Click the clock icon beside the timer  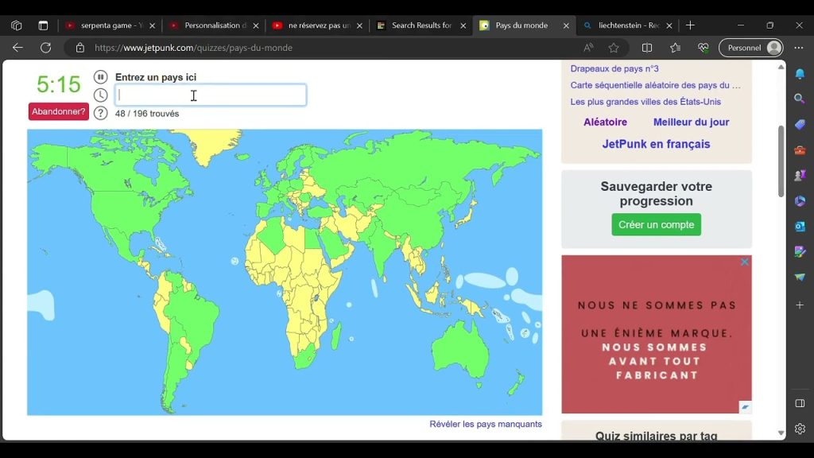[x=101, y=95]
